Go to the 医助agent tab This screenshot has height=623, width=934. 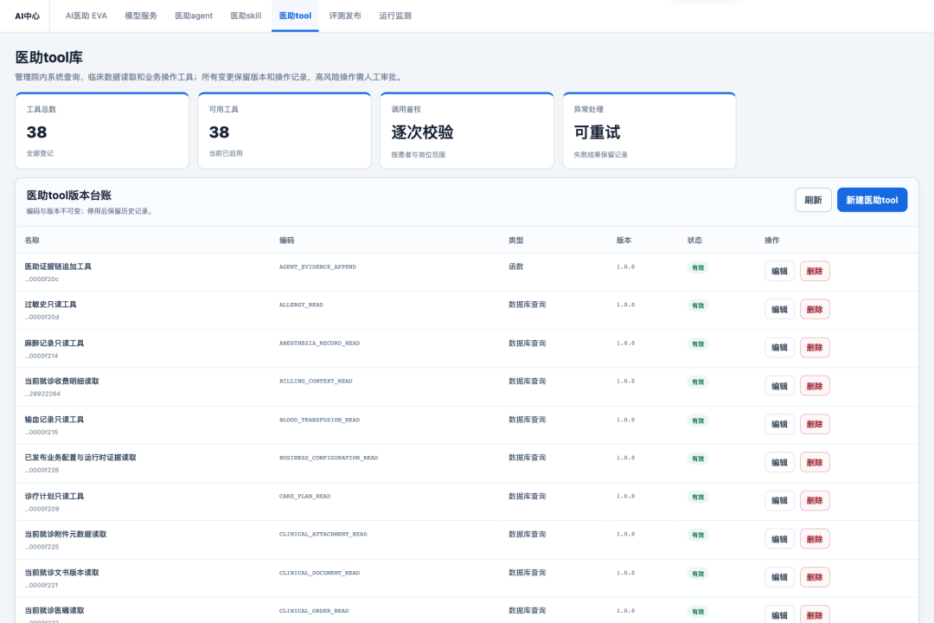(x=194, y=16)
